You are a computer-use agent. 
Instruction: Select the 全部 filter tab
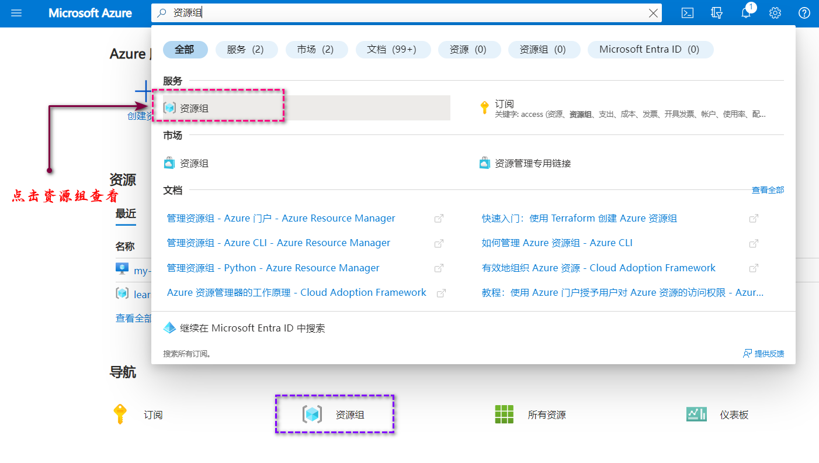185,50
